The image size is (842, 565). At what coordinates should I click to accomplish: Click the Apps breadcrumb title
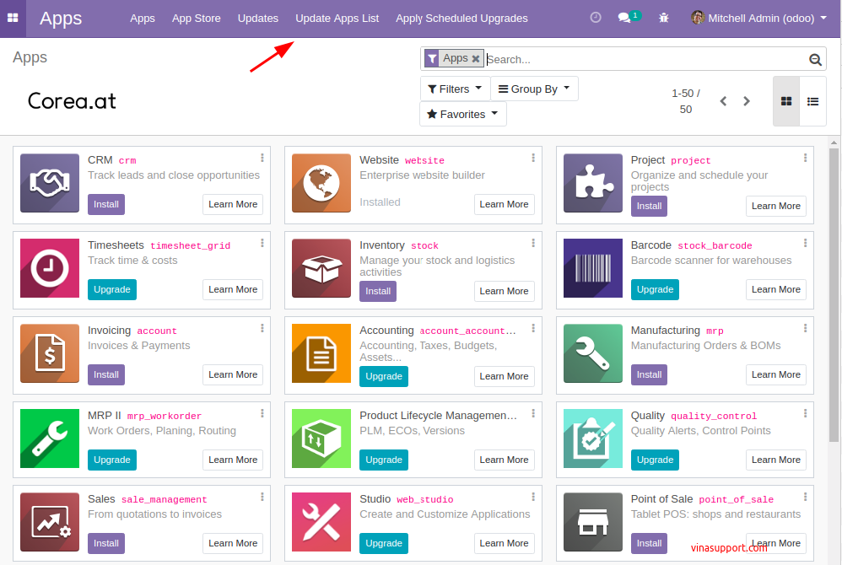click(x=30, y=57)
